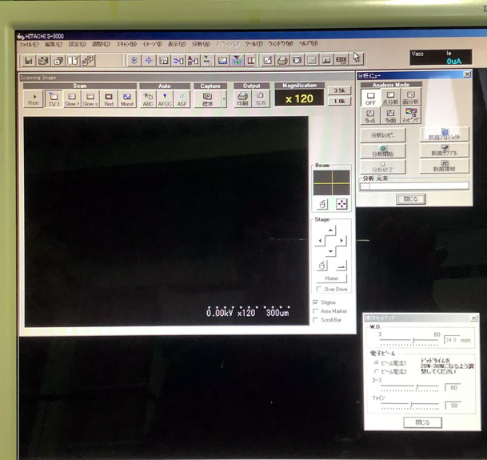Click the 標準 capture button
Screen dimensions: 487x460
pos(207,99)
